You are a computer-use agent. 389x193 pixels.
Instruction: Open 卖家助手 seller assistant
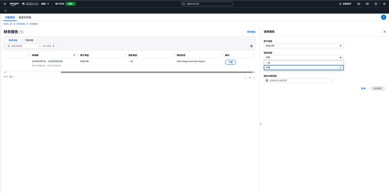click(x=345, y=4)
